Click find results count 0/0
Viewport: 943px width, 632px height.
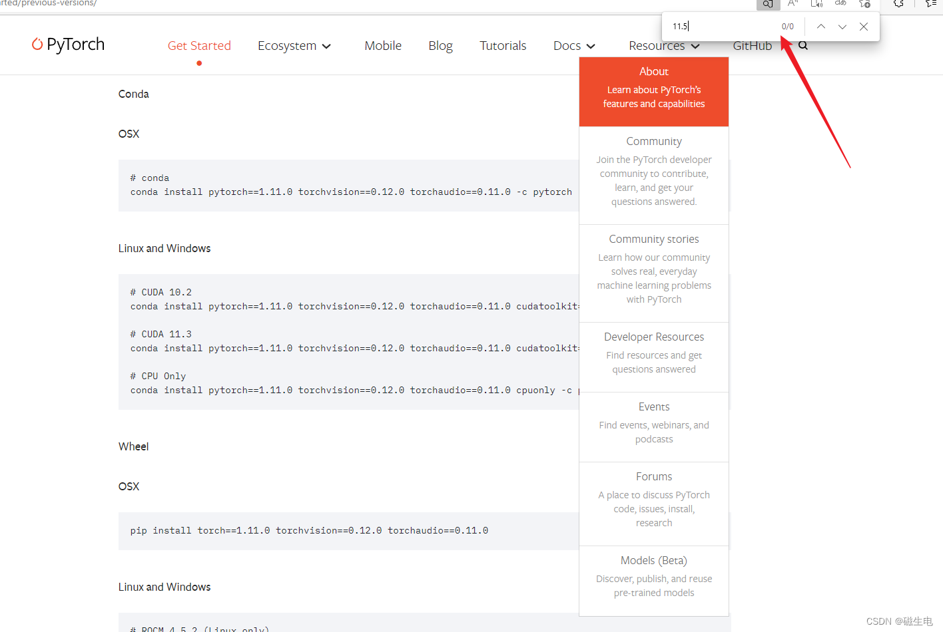788,27
